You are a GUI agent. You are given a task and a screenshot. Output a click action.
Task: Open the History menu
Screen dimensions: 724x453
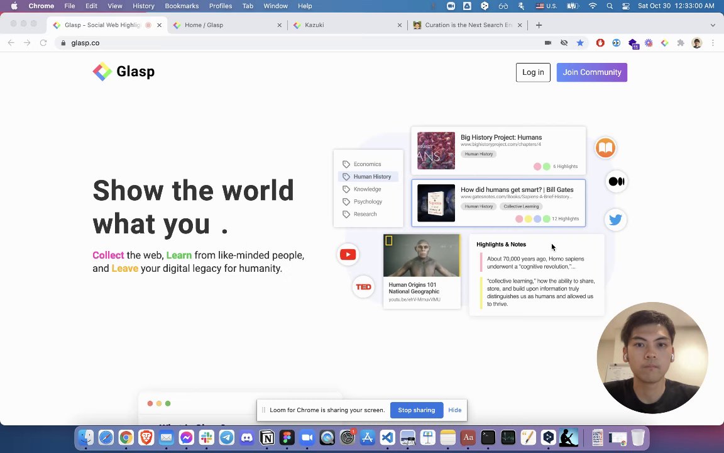click(143, 6)
